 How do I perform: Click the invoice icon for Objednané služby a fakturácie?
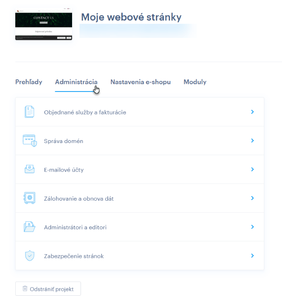[x=29, y=112]
